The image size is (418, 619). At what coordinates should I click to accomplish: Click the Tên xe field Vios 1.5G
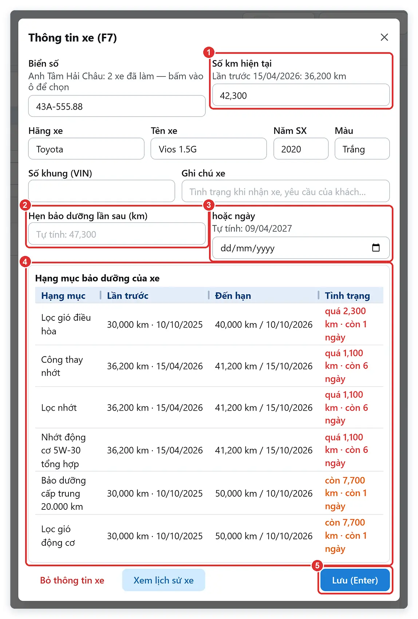click(209, 149)
